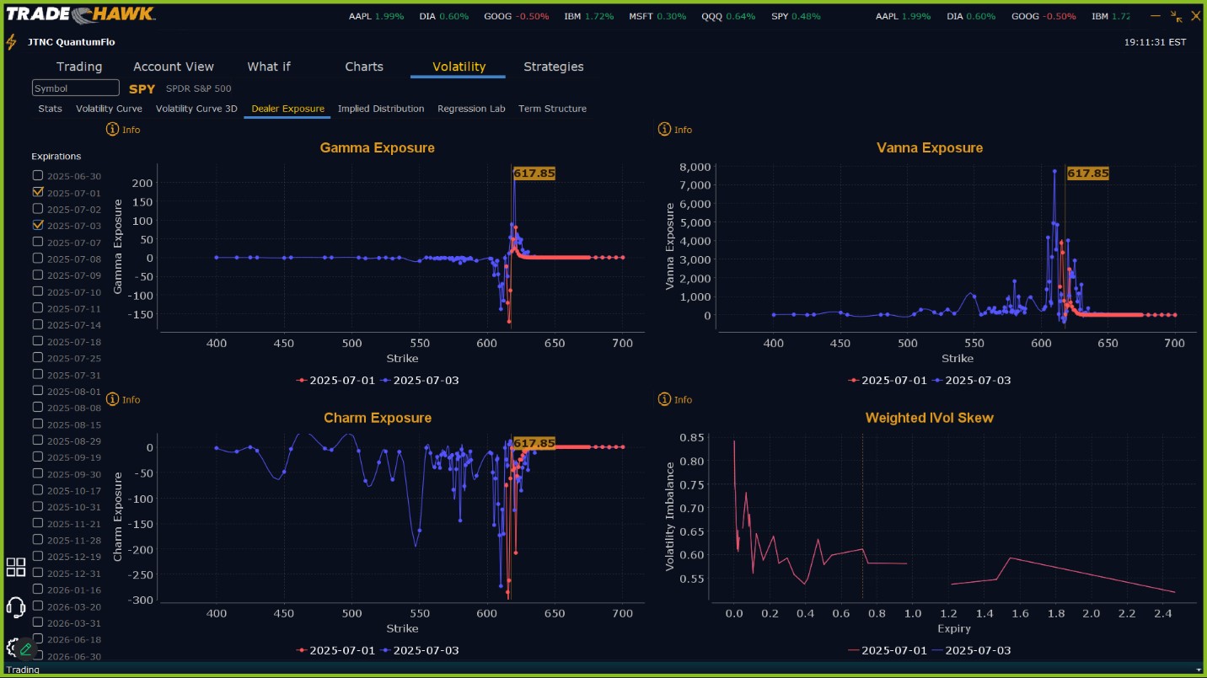Click the QQQ 0.64% ticker entry

tap(728, 16)
